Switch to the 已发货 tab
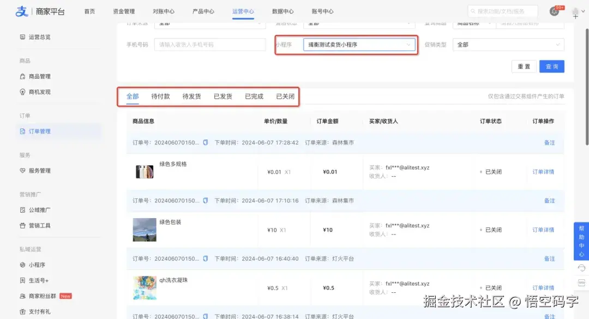 (223, 96)
